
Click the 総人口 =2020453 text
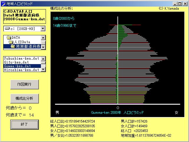coord(135,131)
